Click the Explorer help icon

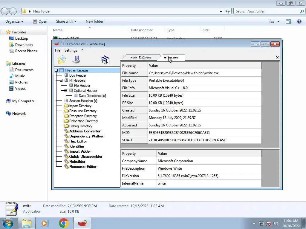click(299, 21)
